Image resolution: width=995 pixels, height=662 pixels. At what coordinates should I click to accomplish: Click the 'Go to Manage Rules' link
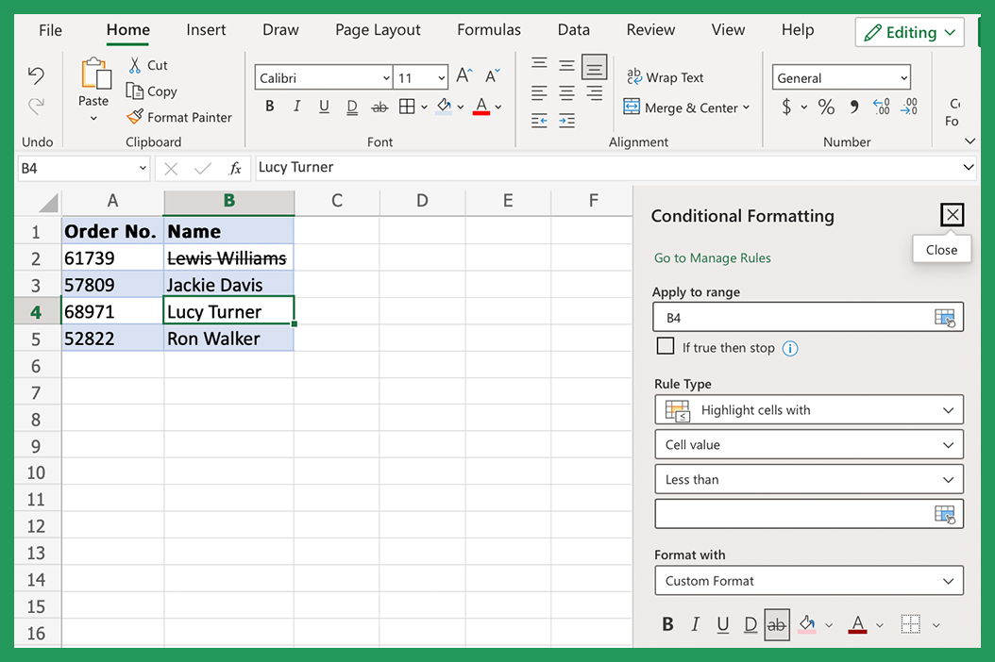(x=712, y=257)
